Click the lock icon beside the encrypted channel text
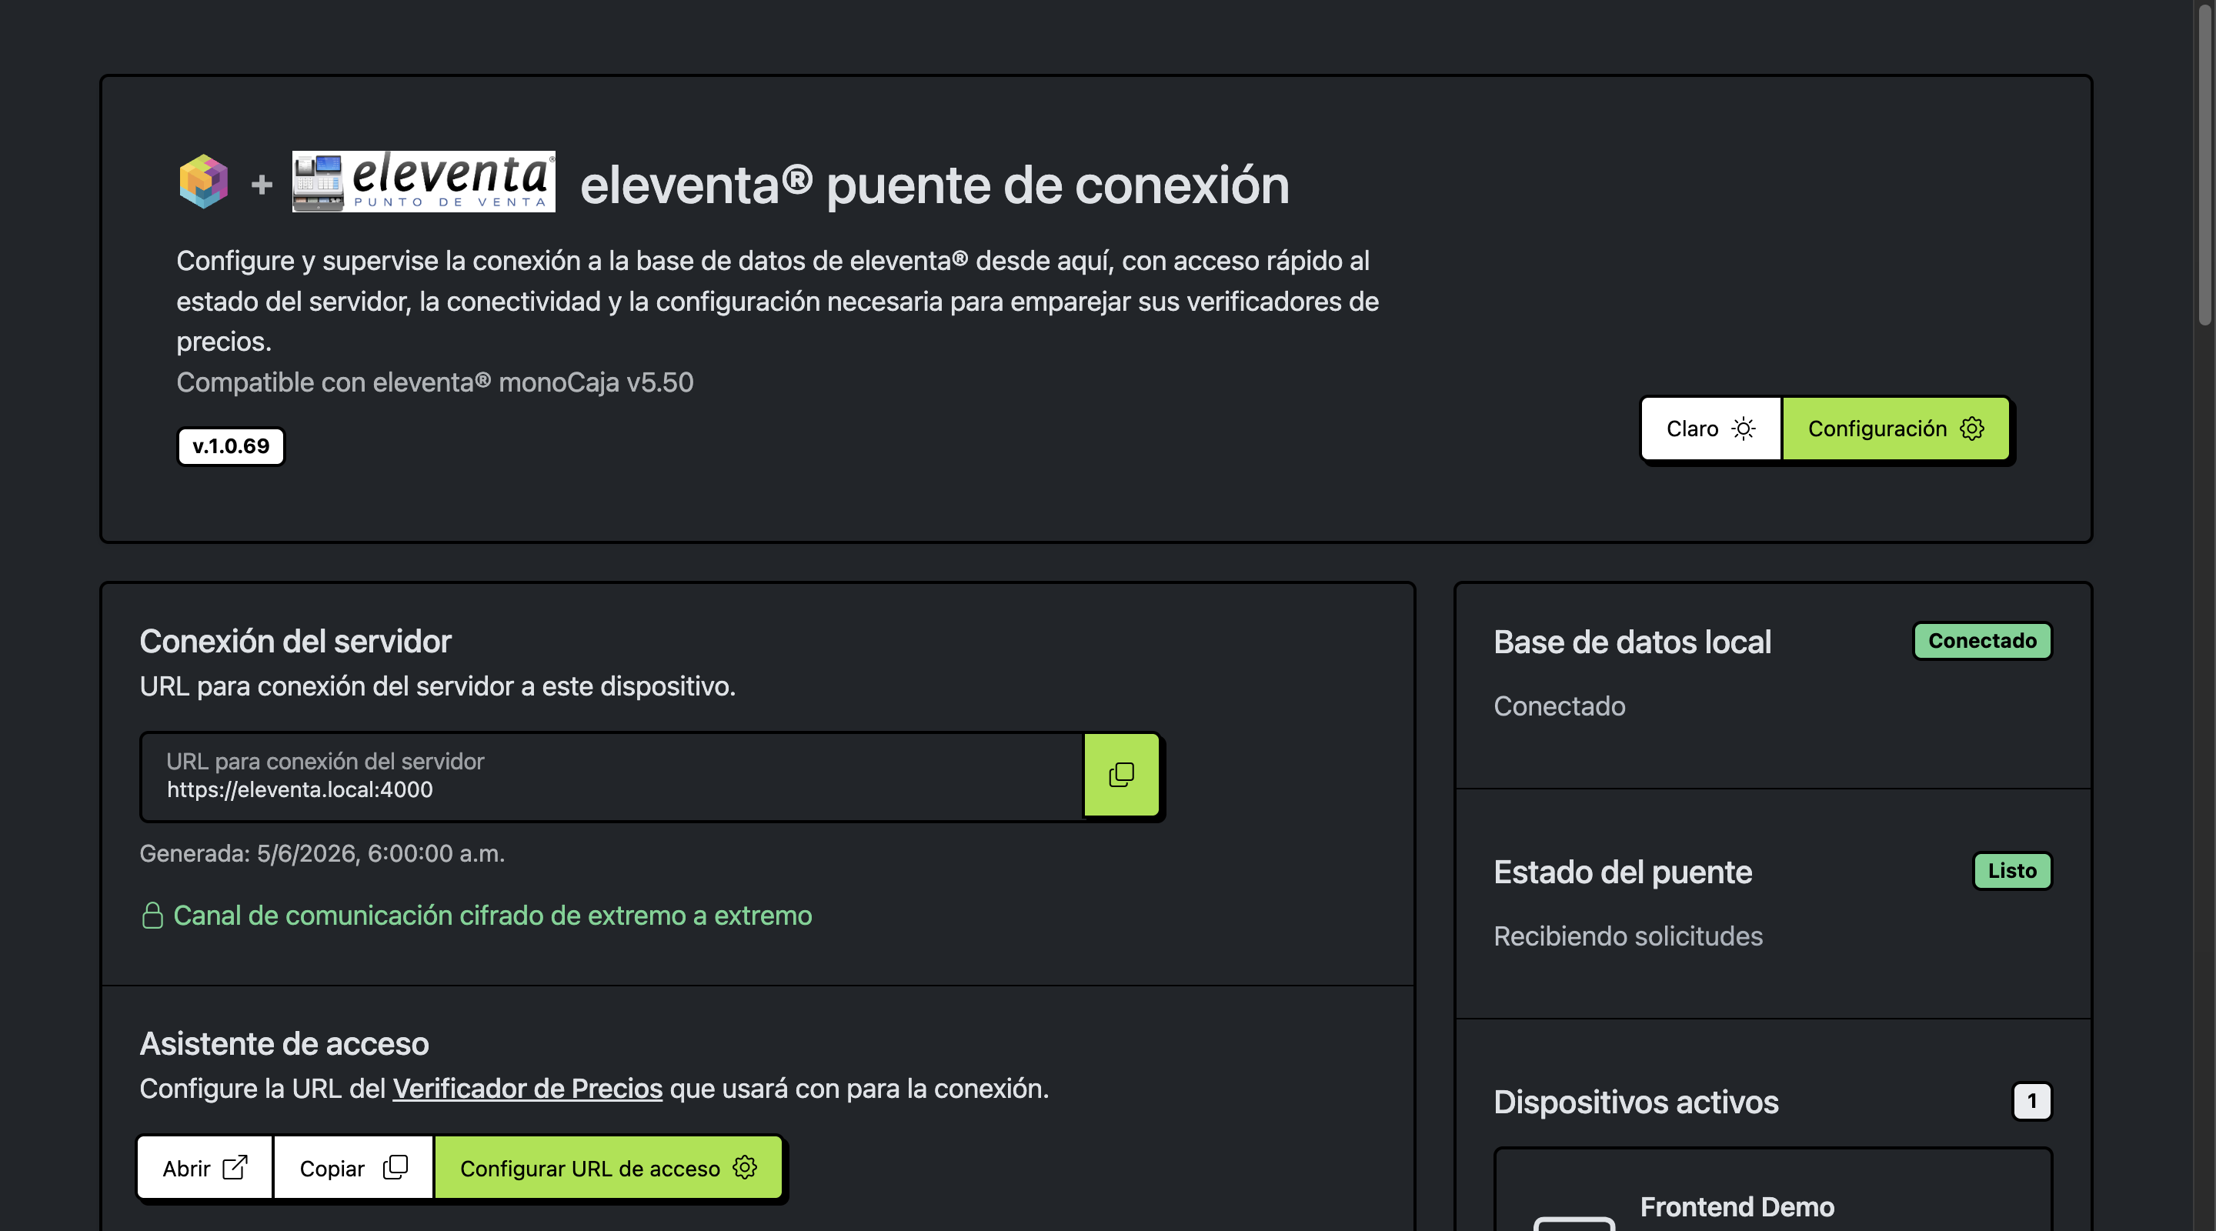This screenshot has height=1231, width=2216. (152, 916)
